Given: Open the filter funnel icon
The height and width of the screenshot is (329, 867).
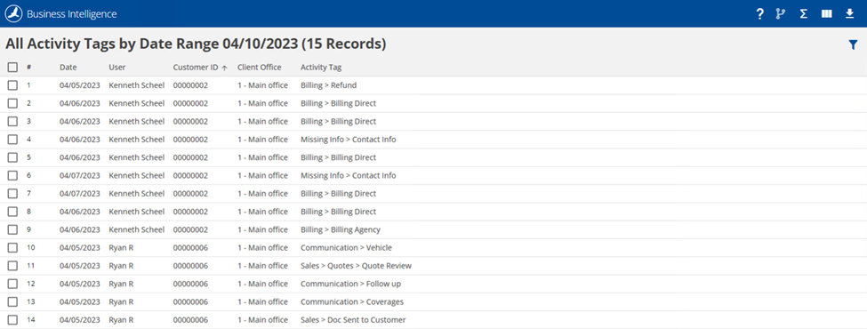Looking at the screenshot, I should click(853, 45).
